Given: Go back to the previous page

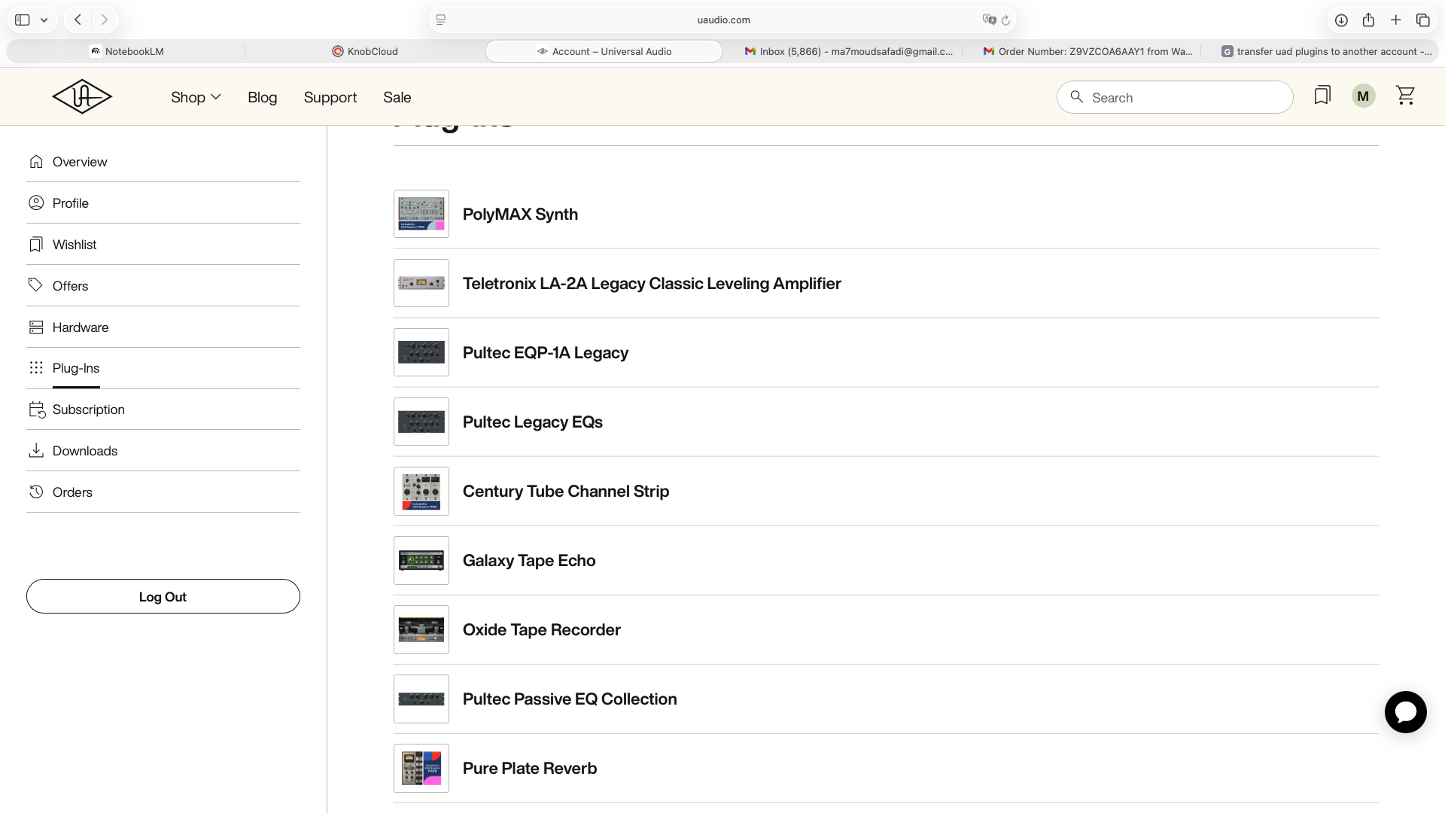Looking at the screenshot, I should pyautogui.click(x=78, y=20).
